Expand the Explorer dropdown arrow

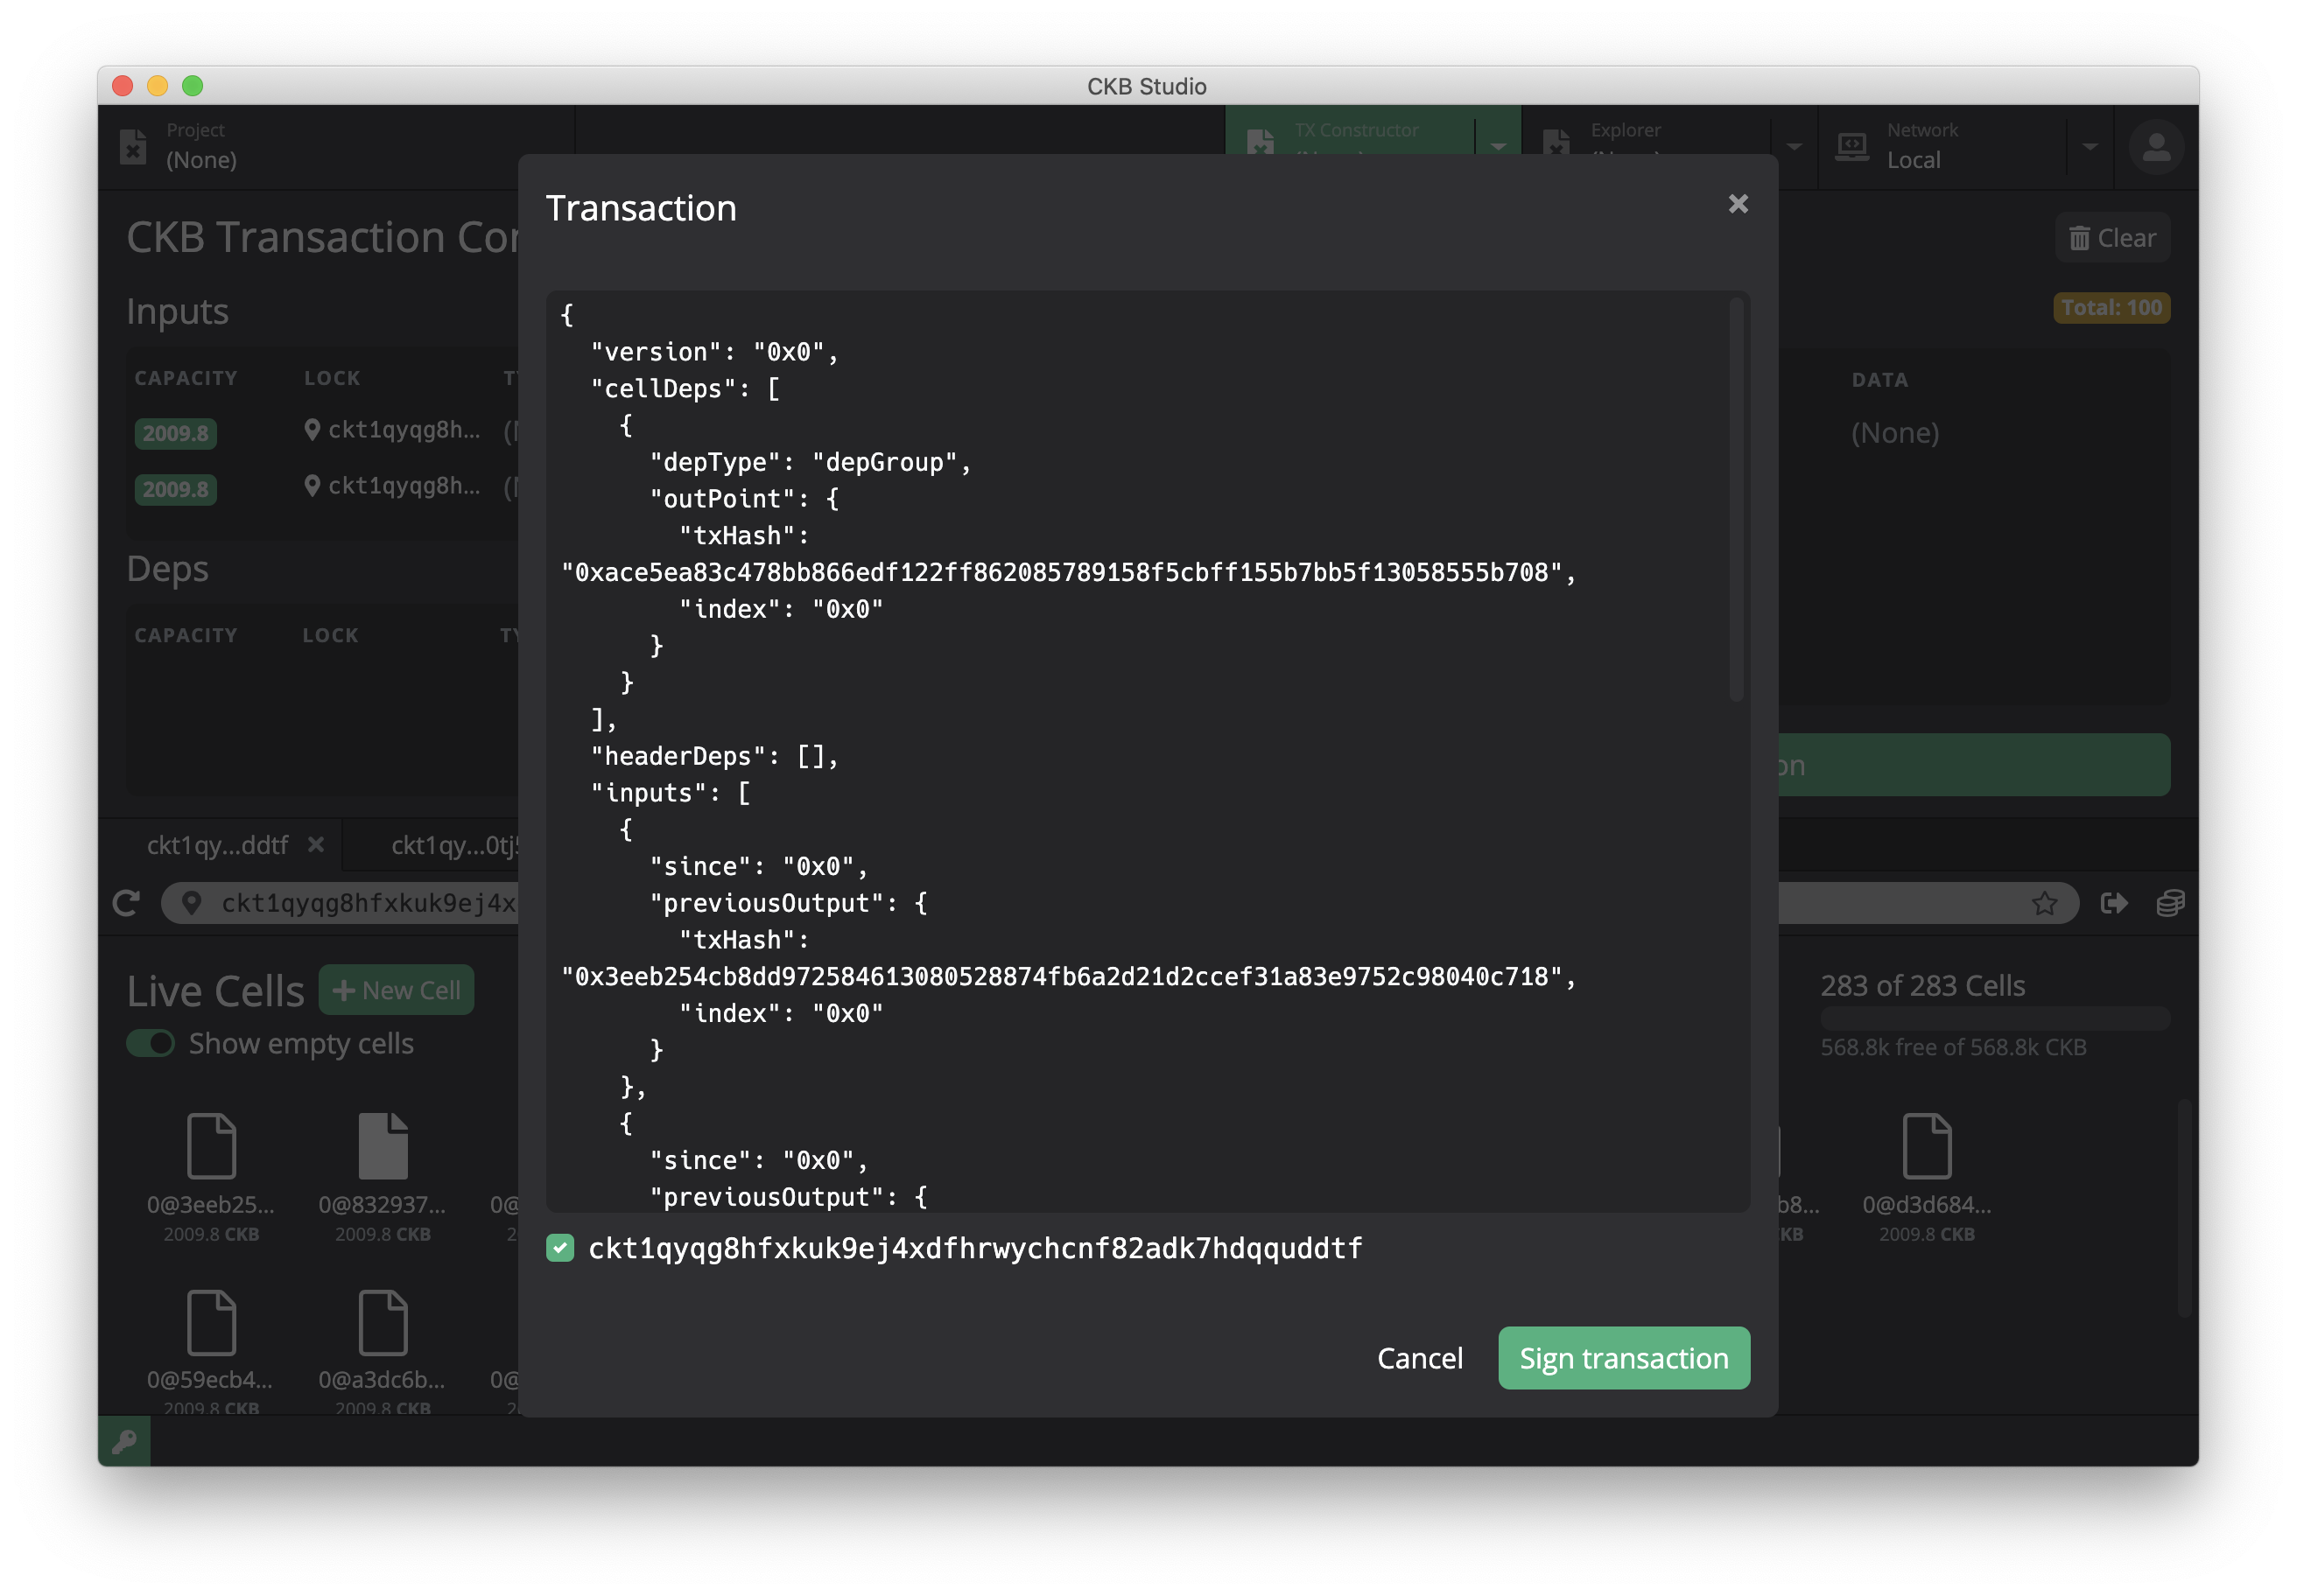(1795, 147)
